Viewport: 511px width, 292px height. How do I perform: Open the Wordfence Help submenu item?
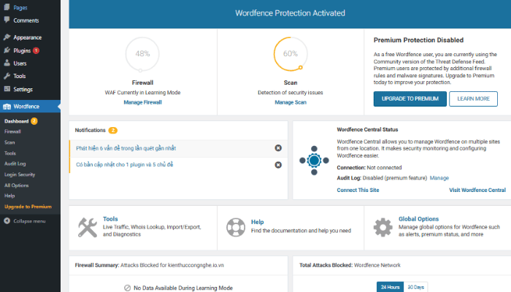(9, 196)
